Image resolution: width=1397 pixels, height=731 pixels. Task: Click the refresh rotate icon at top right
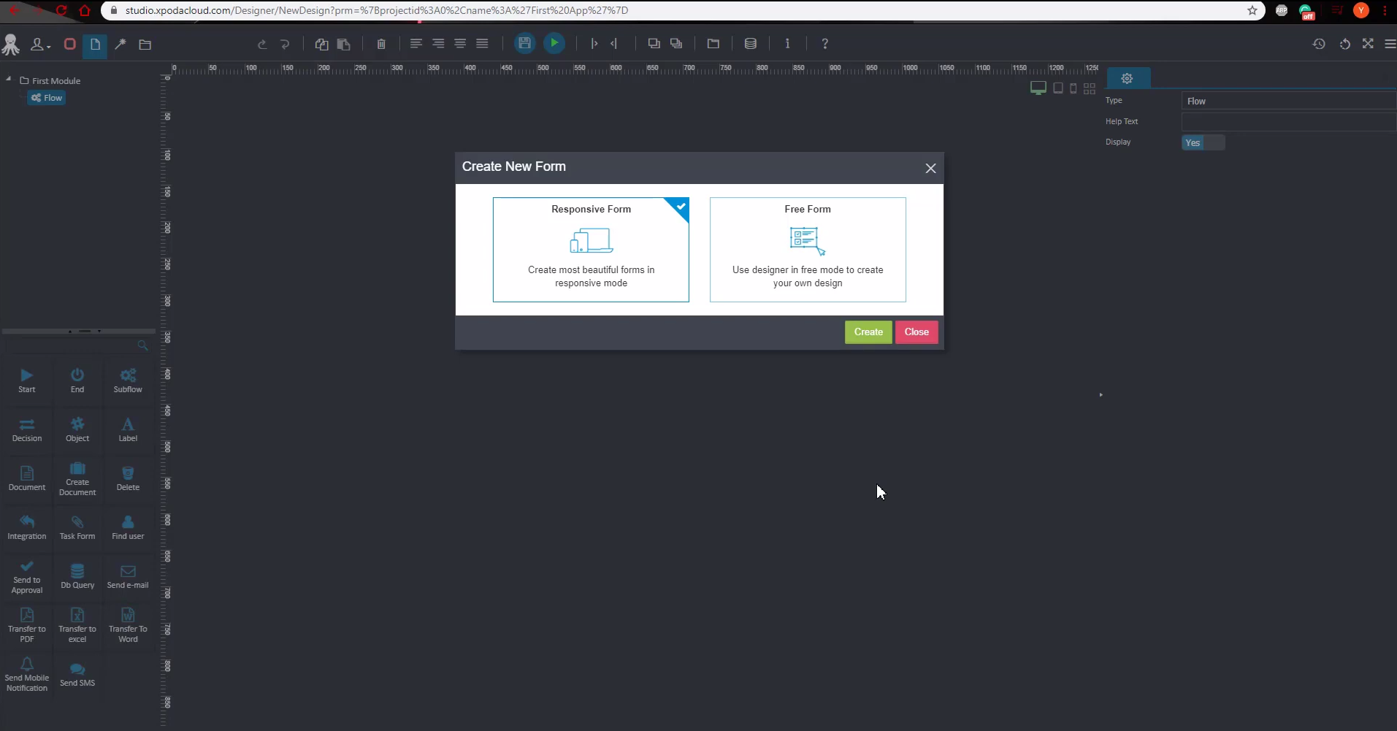click(1344, 44)
